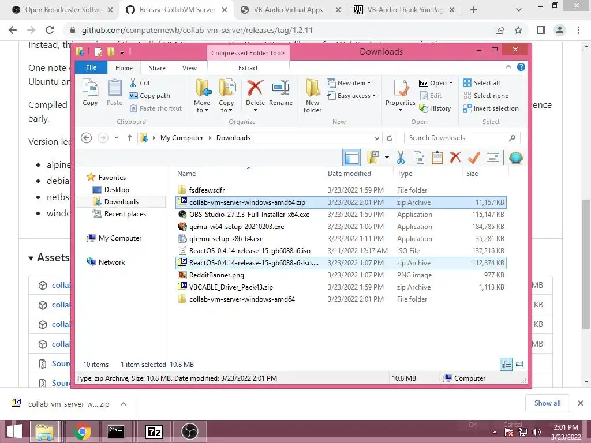Select Desktop in the Favorites tree
This screenshot has width=591, height=443.
point(117,189)
